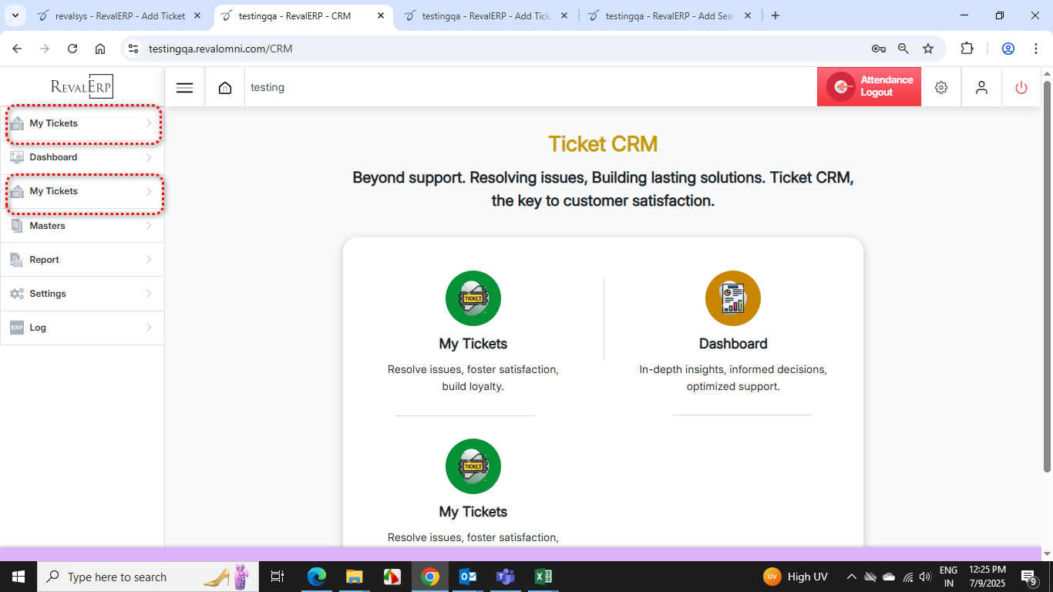
Task: Click the orange Dashboard card icon
Action: [x=732, y=298]
